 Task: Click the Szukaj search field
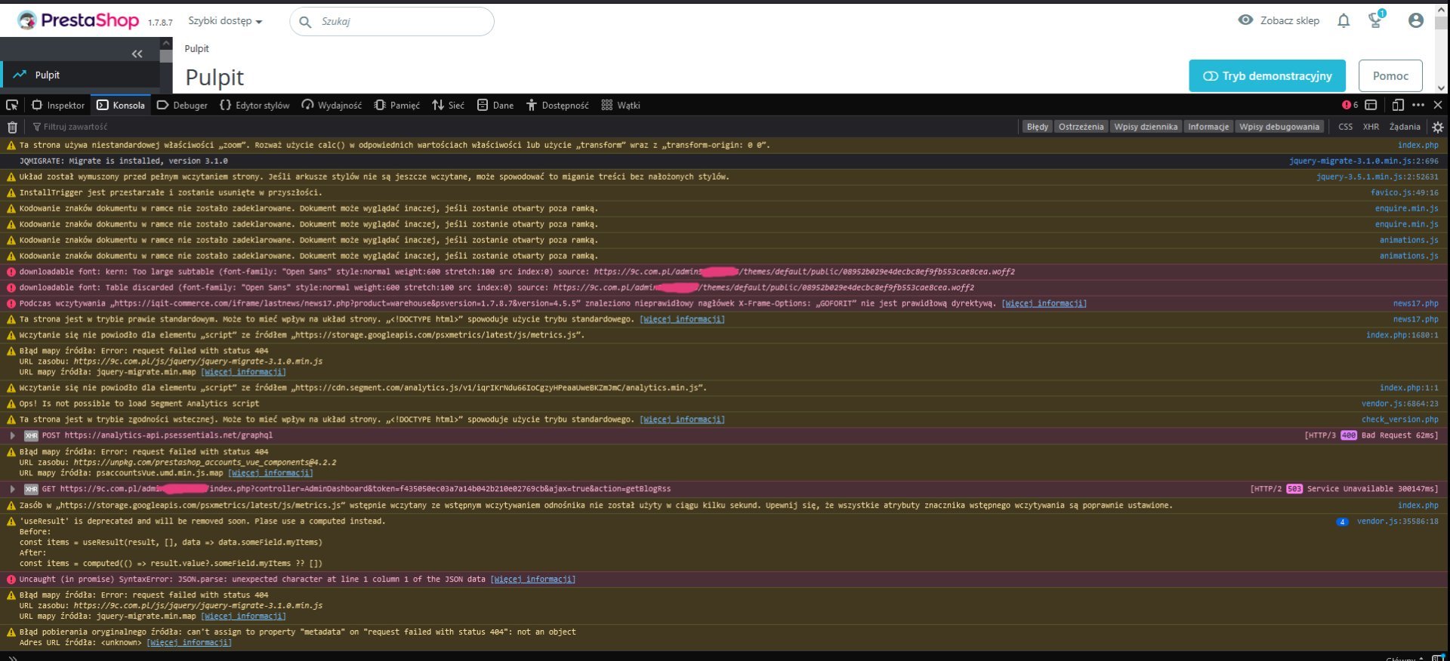point(400,22)
